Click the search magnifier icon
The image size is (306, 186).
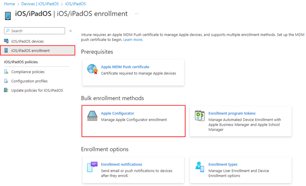tap(7, 31)
